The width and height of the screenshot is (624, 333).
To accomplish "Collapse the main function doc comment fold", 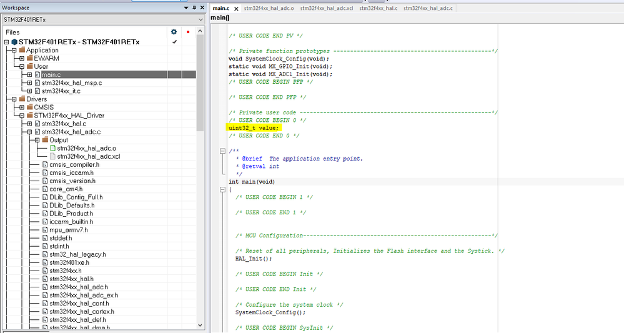I will pyautogui.click(x=222, y=152).
